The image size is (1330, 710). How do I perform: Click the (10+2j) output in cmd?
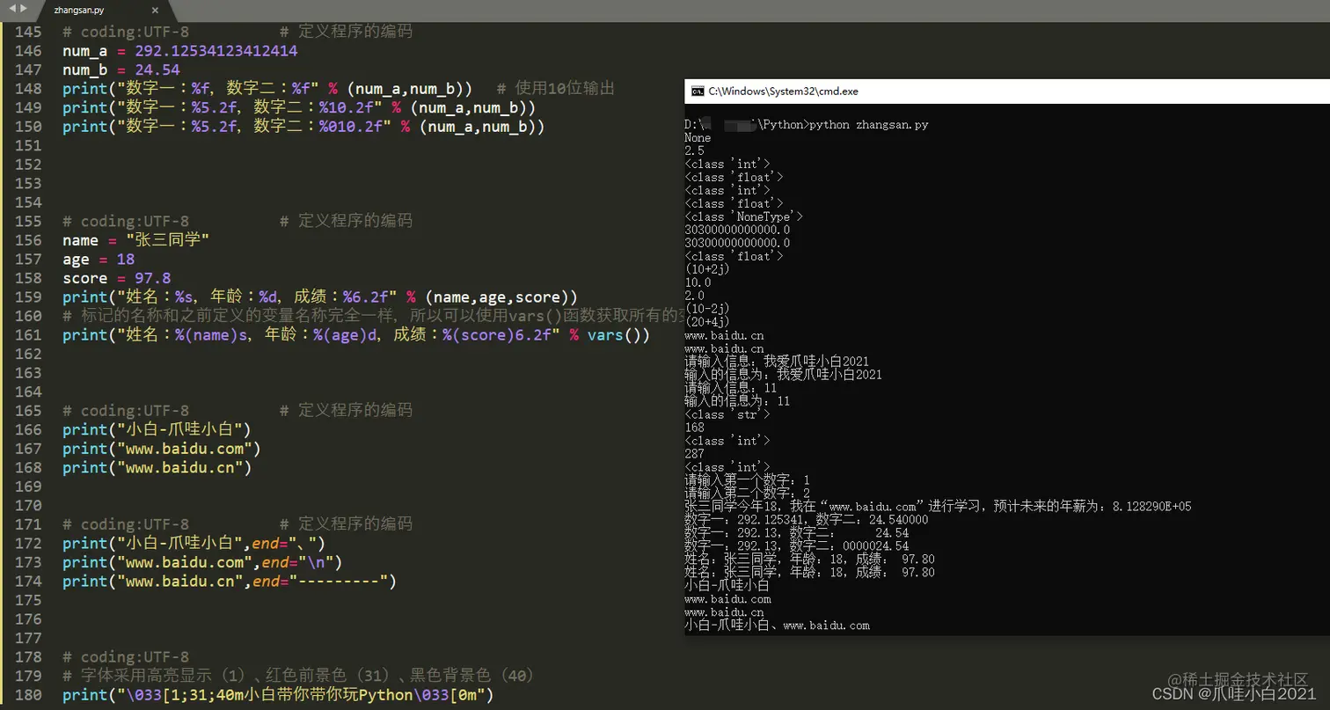pos(707,269)
